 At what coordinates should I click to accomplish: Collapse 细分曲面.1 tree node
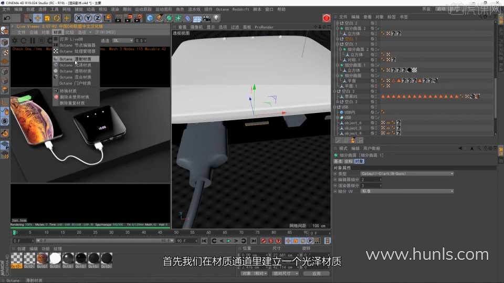pyautogui.click(x=338, y=65)
